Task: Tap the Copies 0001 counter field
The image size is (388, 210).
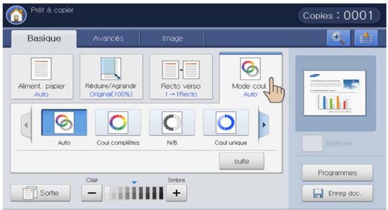Action: point(339,15)
